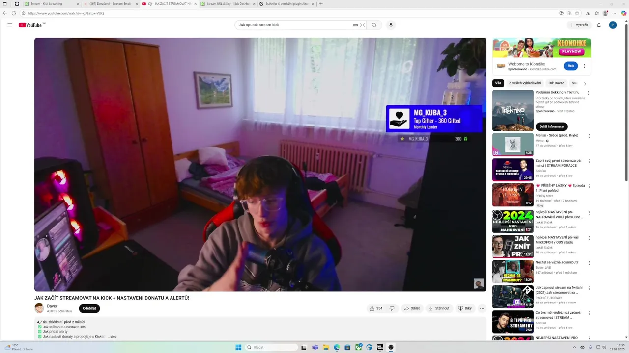The height and width of the screenshot is (353, 629).
Task: Go to the YouTube home logo
Action: 30,25
